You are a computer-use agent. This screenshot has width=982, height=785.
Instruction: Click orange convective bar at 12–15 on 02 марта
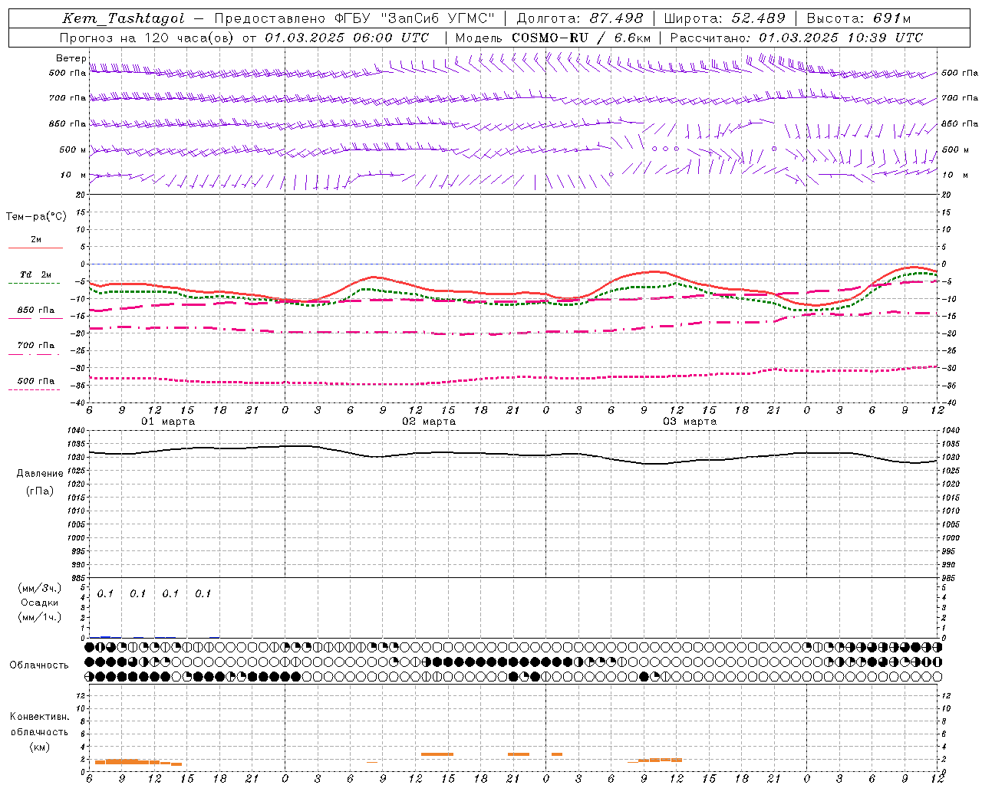click(437, 754)
